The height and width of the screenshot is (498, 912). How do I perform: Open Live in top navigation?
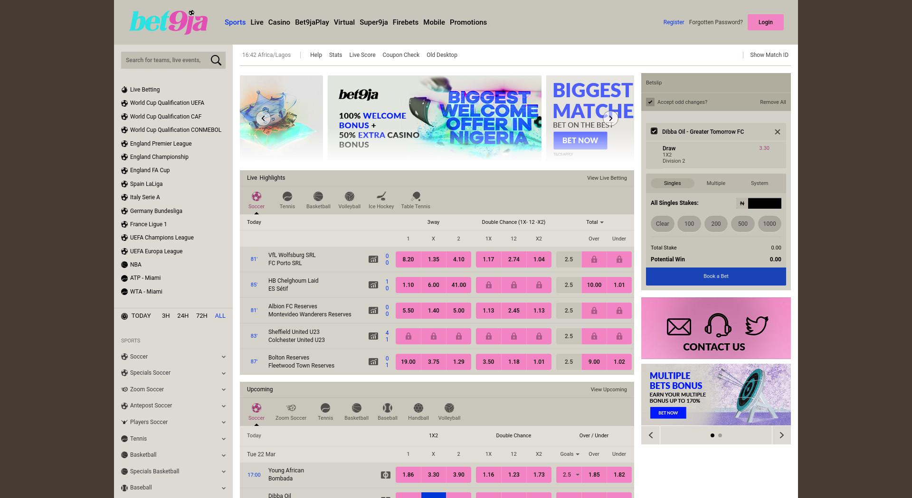click(257, 22)
